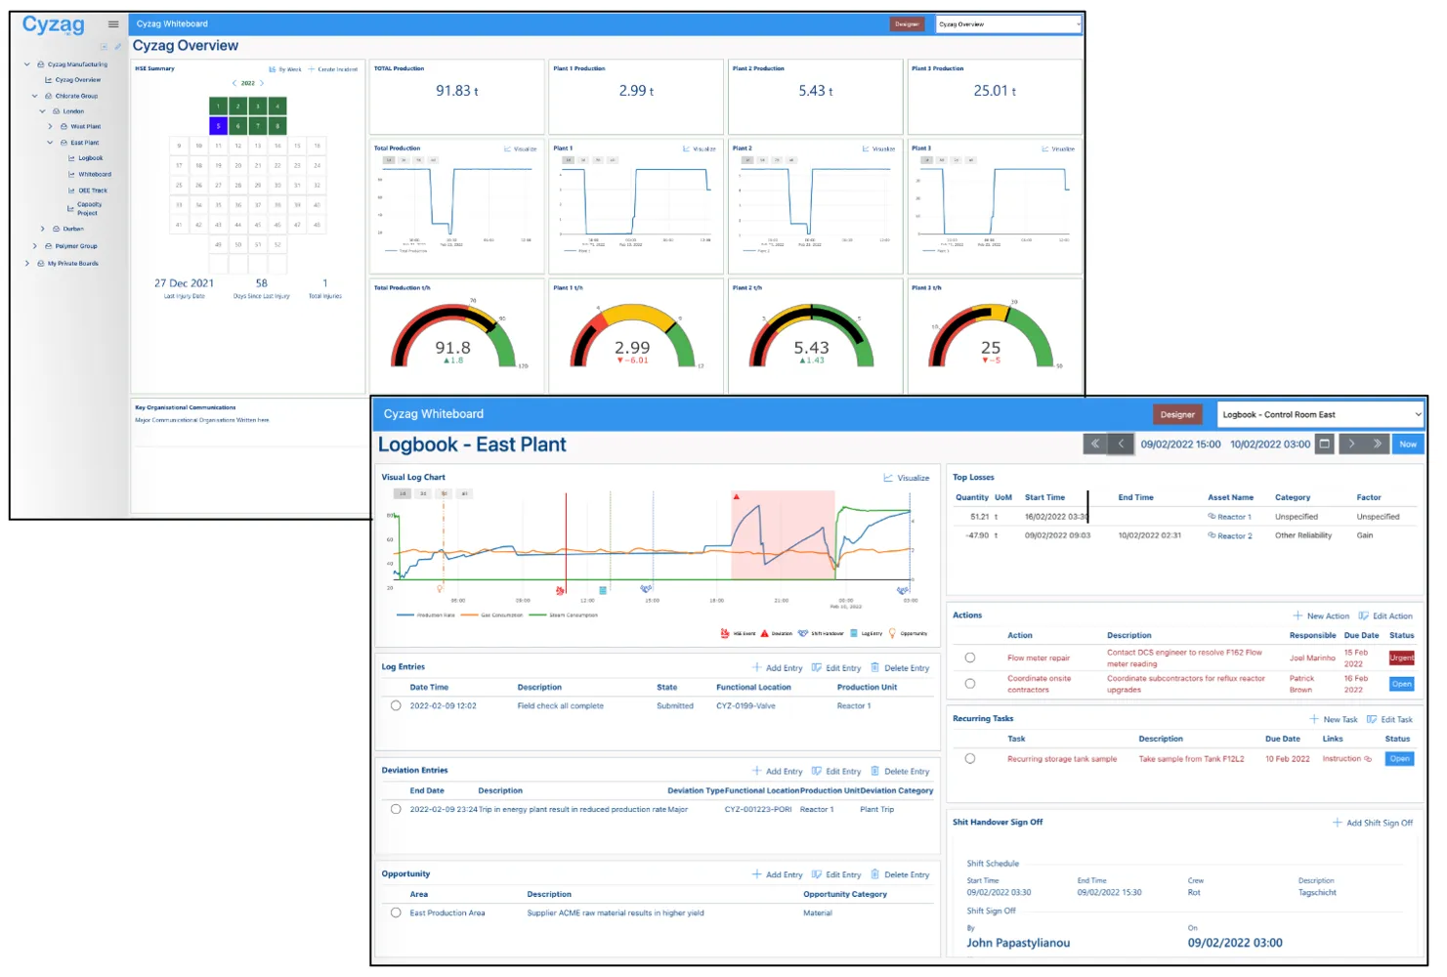Expand the West Plant tree node
The height and width of the screenshot is (977, 1447).
(51, 127)
